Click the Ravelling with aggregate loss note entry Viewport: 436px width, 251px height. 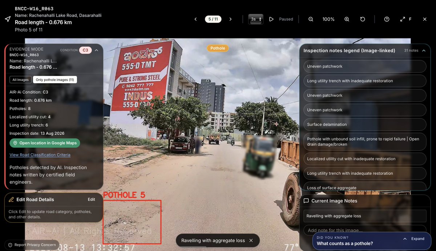click(x=365, y=216)
